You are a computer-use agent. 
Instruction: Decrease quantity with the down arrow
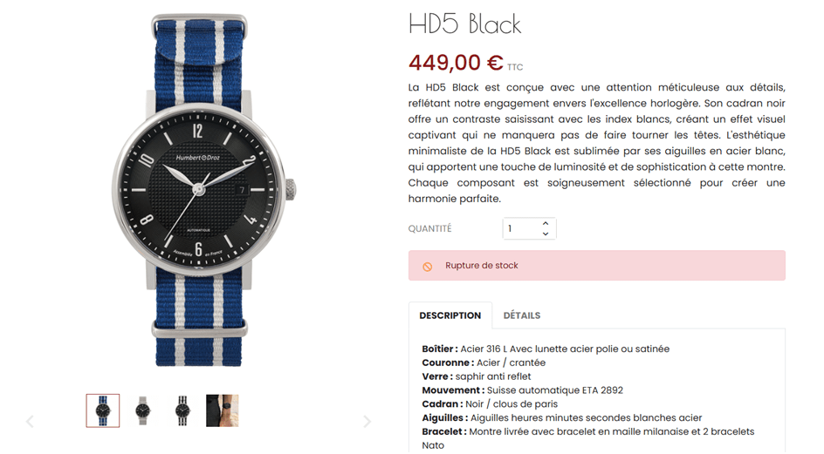(546, 234)
